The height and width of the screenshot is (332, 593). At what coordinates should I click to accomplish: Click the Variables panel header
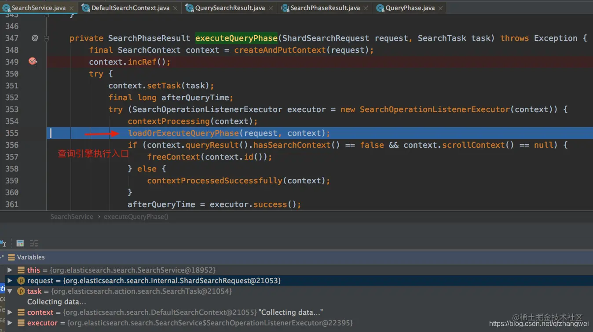click(x=296, y=257)
